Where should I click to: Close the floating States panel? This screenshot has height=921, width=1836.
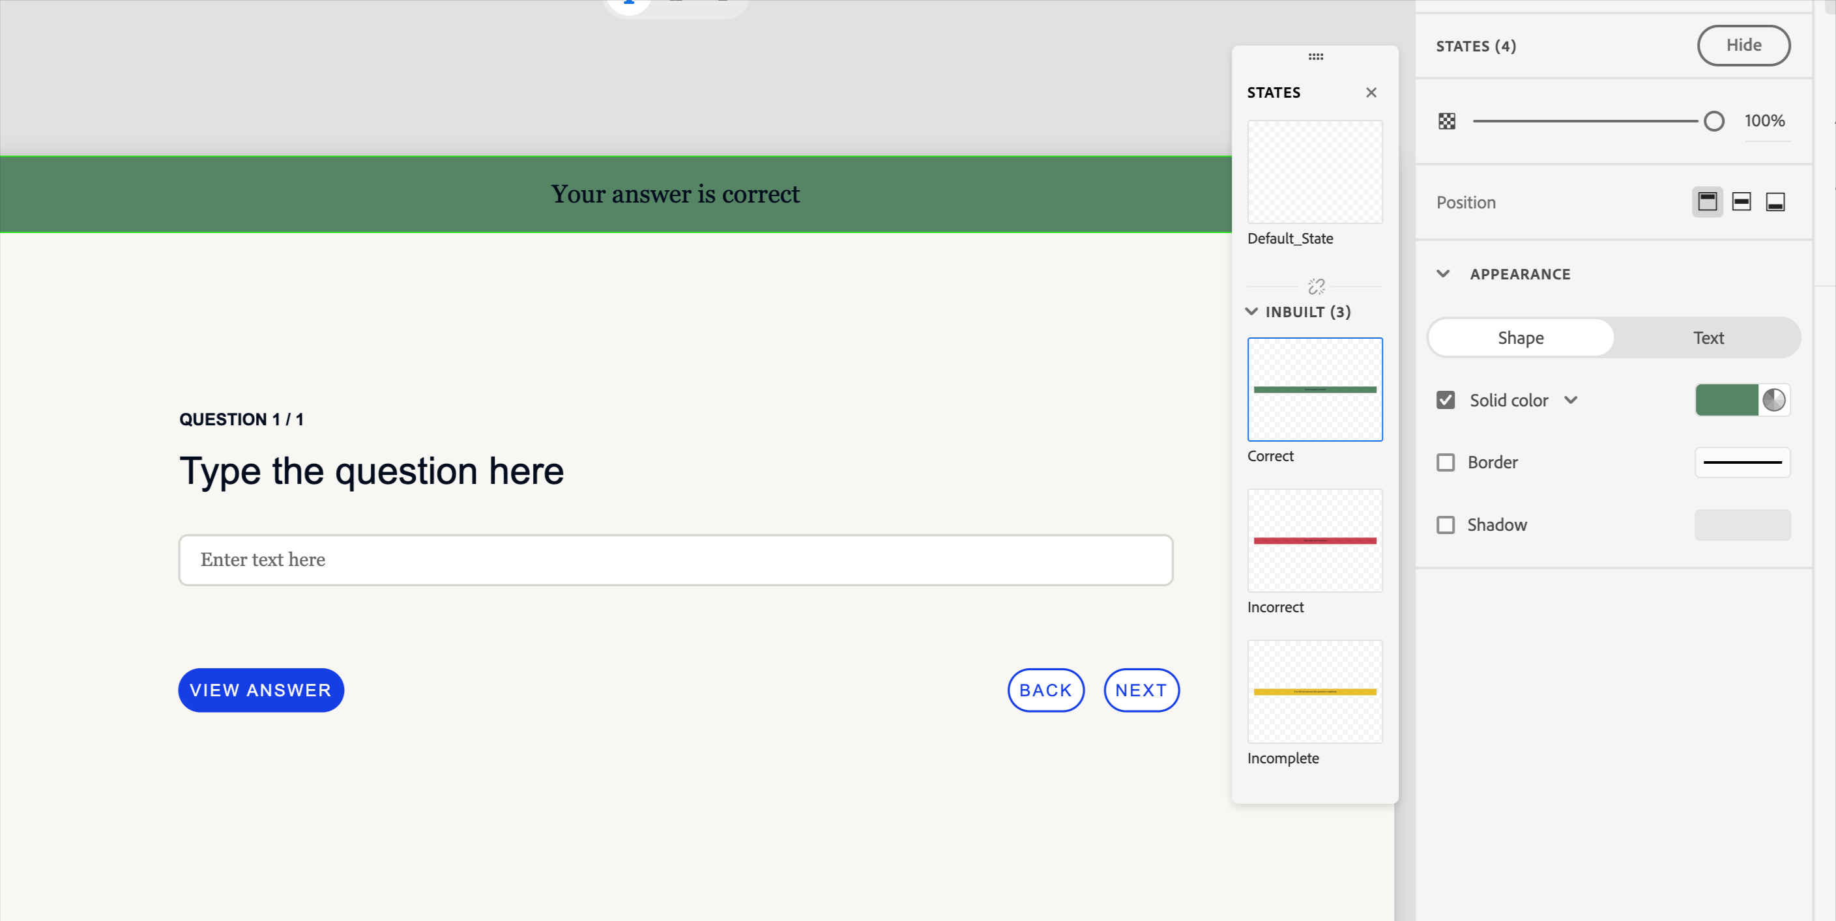1371,92
